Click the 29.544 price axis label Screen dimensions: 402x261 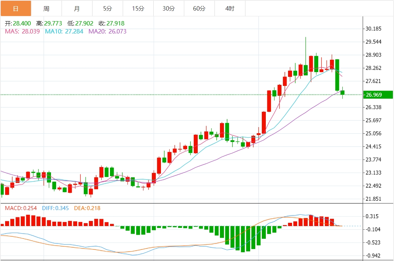[x=373, y=42]
